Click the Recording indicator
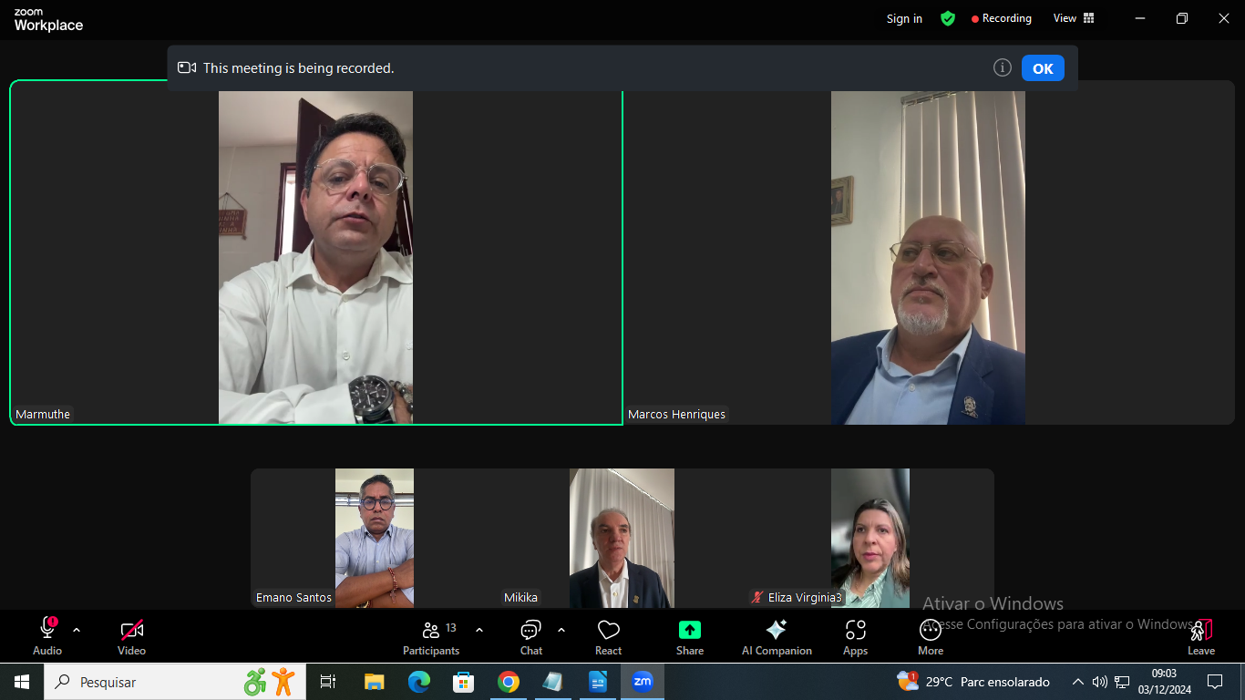The height and width of the screenshot is (700, 1245). pyautogui.click(x=1002, y=18)
